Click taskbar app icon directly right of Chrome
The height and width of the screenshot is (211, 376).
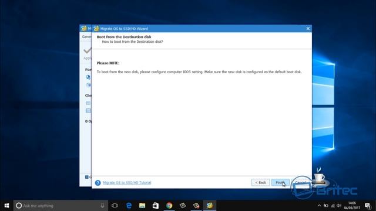point(183,206)
